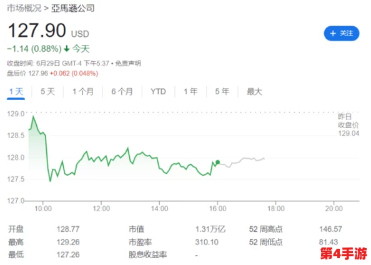Viewport: 371px width, 265px height.
Task: Click the green morning peak of price line
Action: pos(33,116)
